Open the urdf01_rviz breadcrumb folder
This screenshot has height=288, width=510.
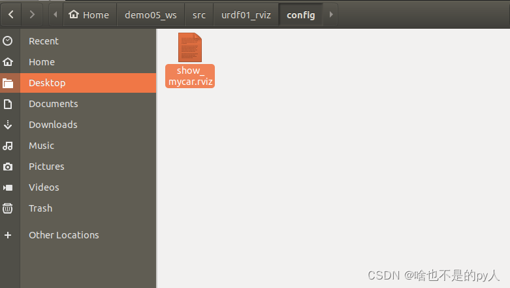point(246,14)
